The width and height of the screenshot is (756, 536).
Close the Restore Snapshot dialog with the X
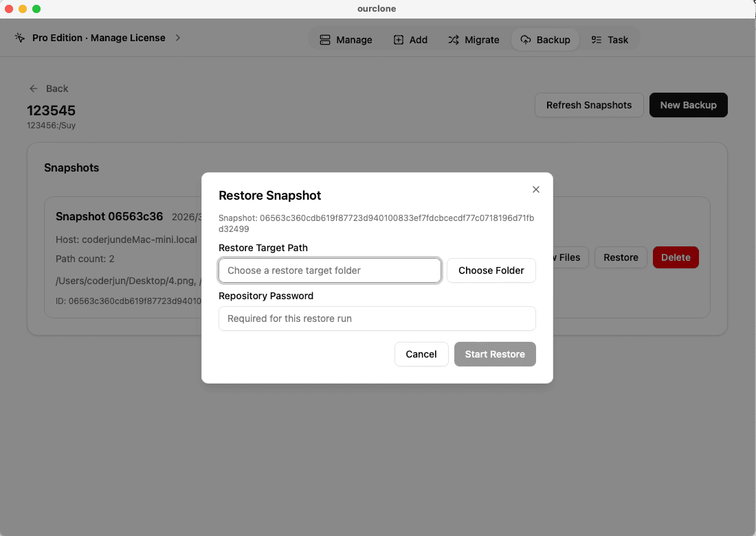click(x=536, y=189)
